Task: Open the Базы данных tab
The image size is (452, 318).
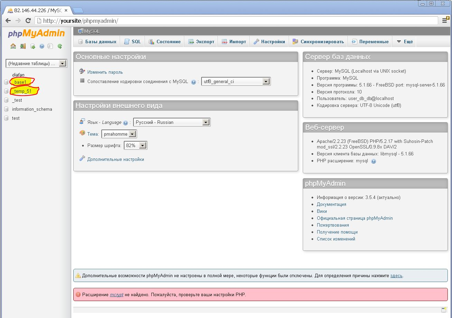Action: (x=97, y=42)
